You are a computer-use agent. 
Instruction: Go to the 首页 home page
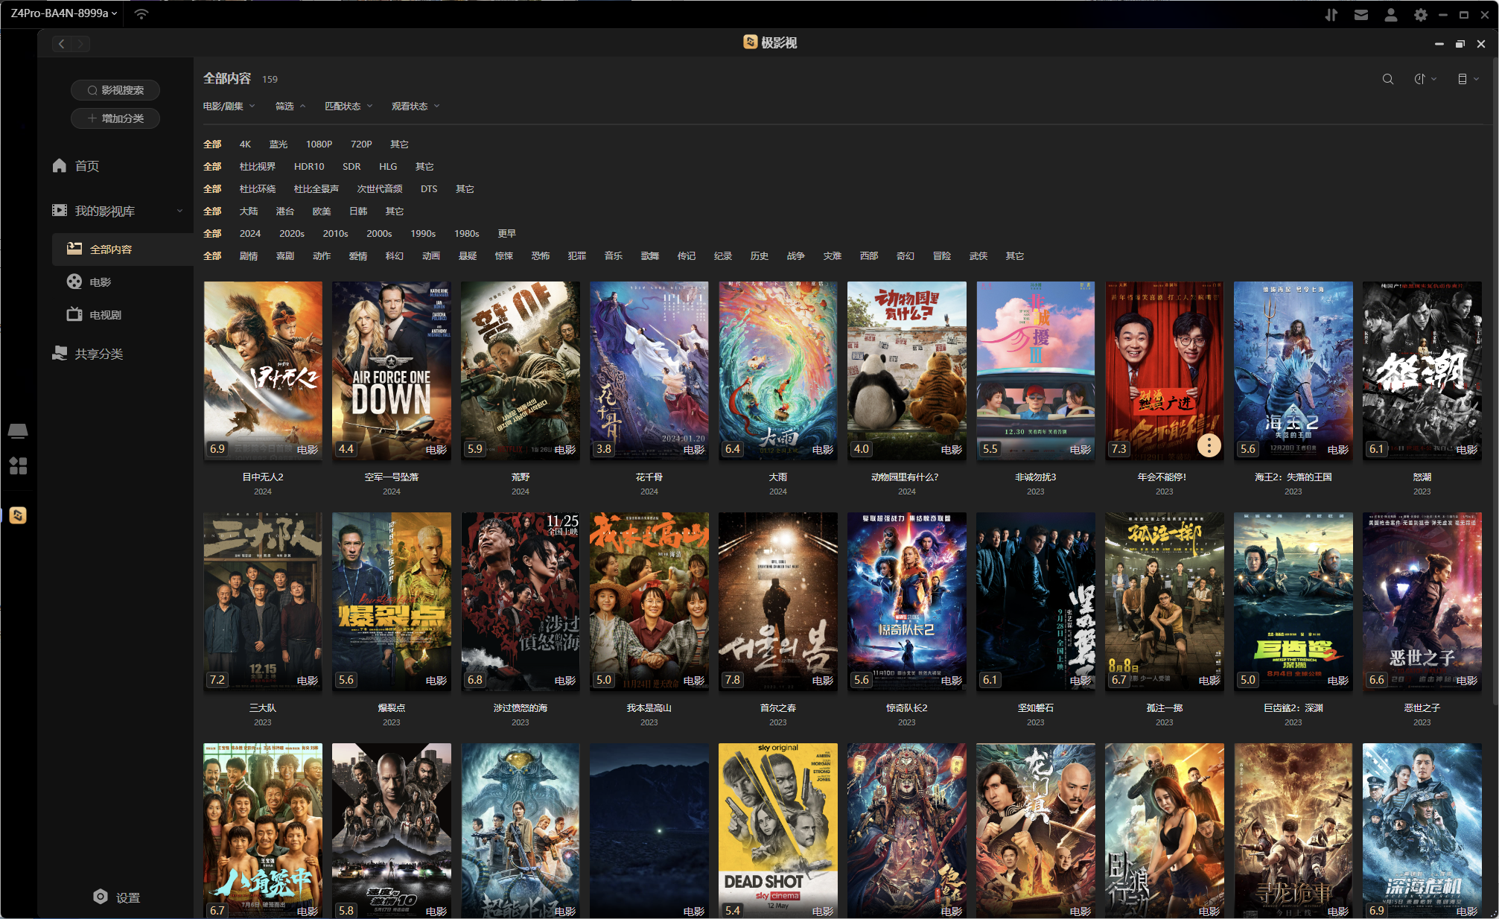(86, 166)
